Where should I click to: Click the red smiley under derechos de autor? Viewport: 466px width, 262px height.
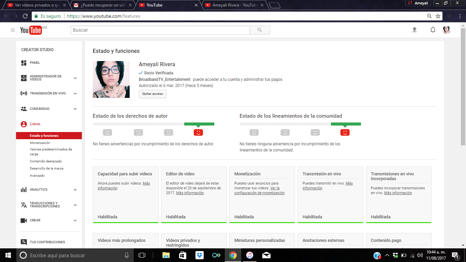(x=198, y=132)
